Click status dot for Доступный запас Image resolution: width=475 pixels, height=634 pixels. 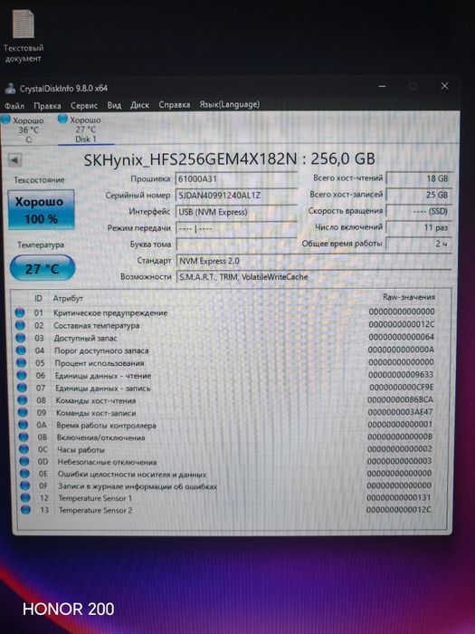20,338
